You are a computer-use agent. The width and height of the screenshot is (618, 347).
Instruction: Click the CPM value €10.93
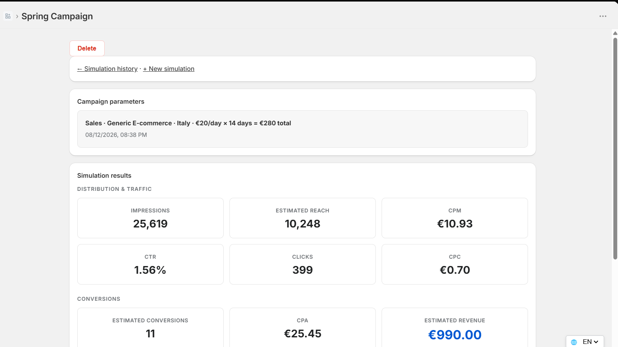(455, 224)
